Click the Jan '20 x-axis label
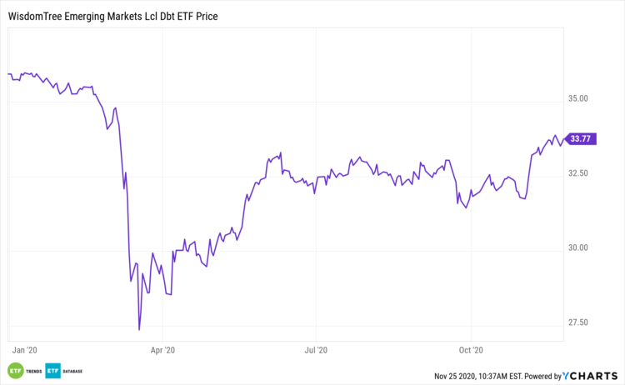The width and height of the screenshot is (625, 385). click(x=26, y=351)
